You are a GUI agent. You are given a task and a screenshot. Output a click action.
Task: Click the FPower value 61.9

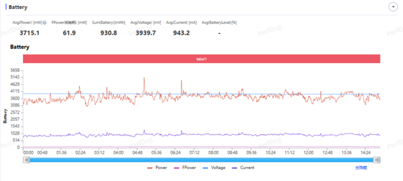[69, 33]
